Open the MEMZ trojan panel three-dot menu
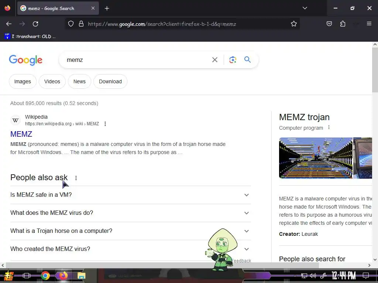378x283 pixels. point(329,127)
